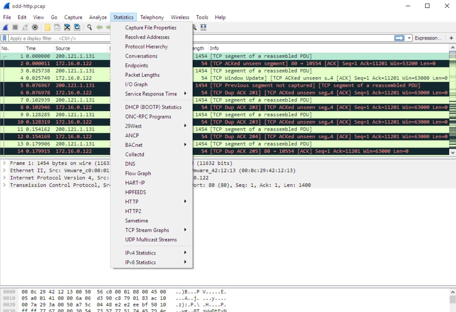Open a capture file using the folder icon
This screenshot has height=312, width=456.
pos(47,28)
